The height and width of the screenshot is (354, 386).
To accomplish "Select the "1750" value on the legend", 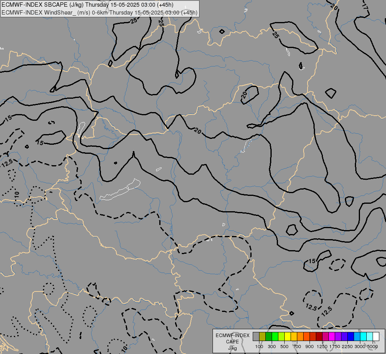I will [x=335, y=347].
